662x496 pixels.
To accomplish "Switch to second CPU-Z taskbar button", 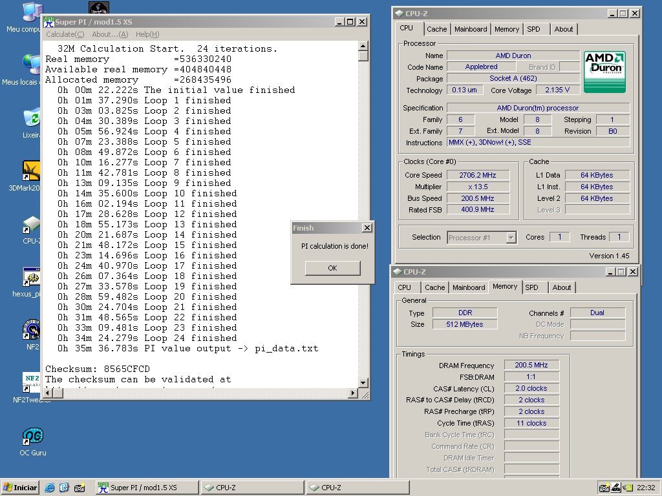I will (358, 488).
